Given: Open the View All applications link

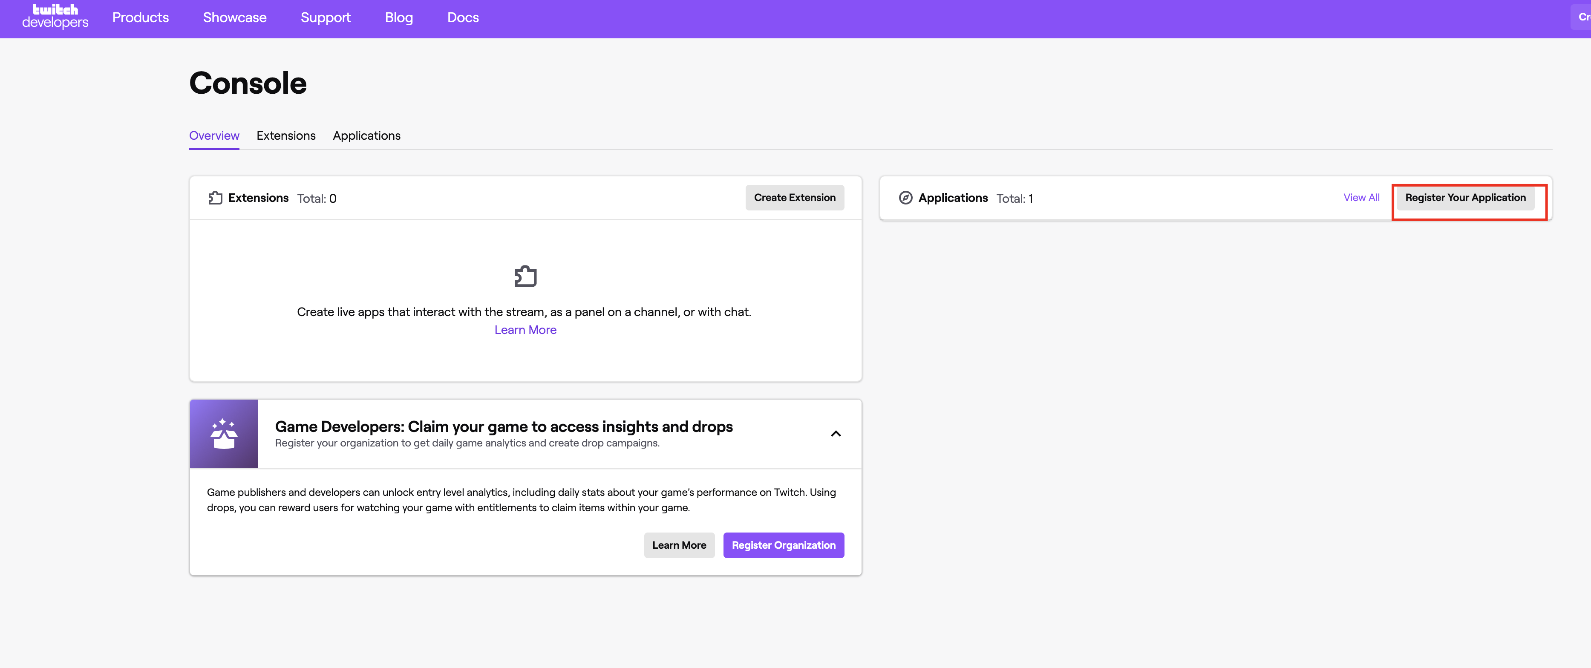Looking at the screenshot, I should 1361,198.
